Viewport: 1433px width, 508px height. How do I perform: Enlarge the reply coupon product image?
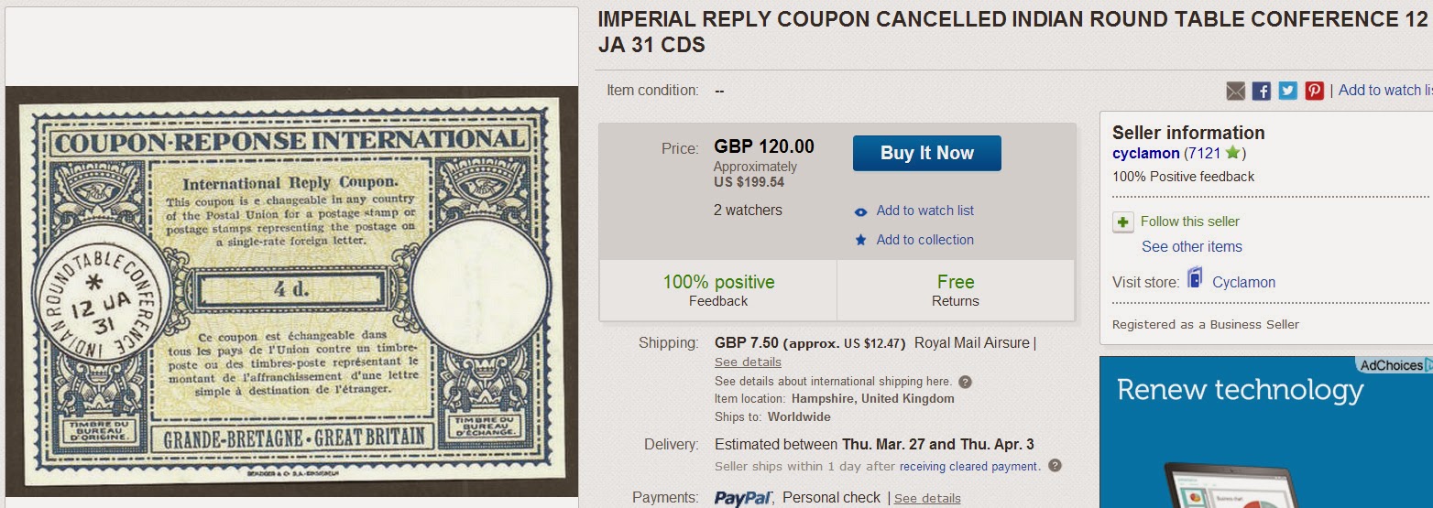[x=291, y=293]
